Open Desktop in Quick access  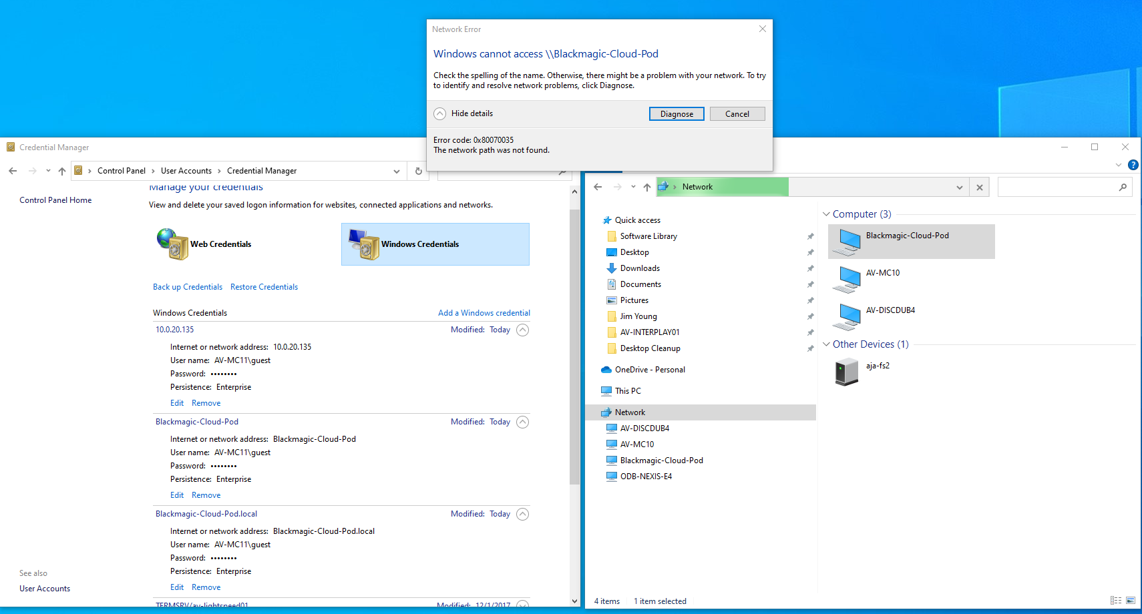(634, 252)
